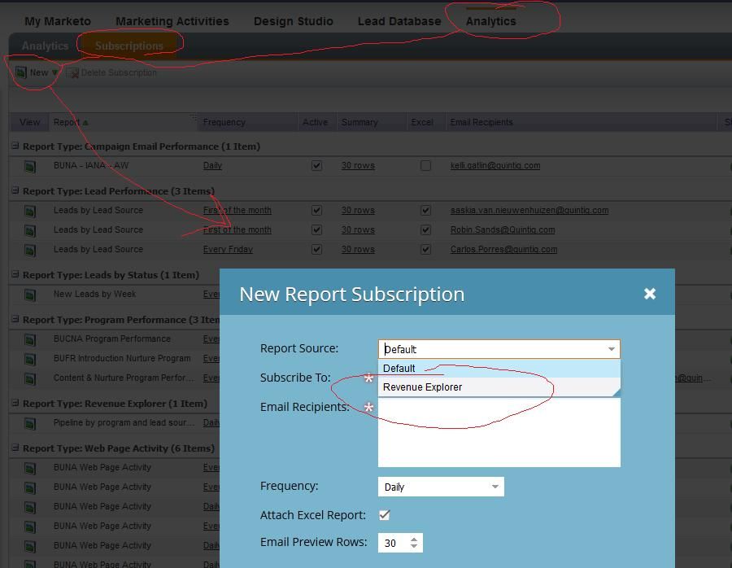The height and width of the screenshot is (568, 732).
Task: Open view icon for BUNA - IANA - AW report
Action: coord(30,166)
